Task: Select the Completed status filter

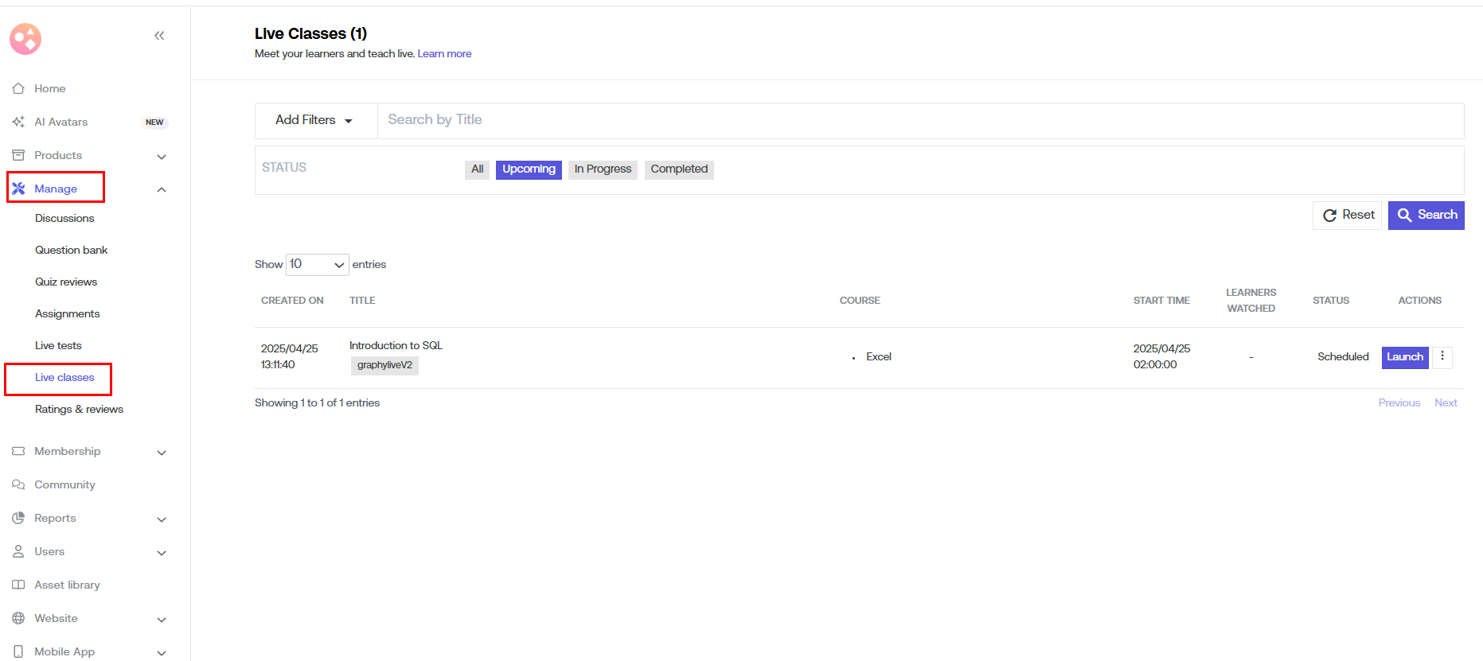Action: click(x=678, y=169)
